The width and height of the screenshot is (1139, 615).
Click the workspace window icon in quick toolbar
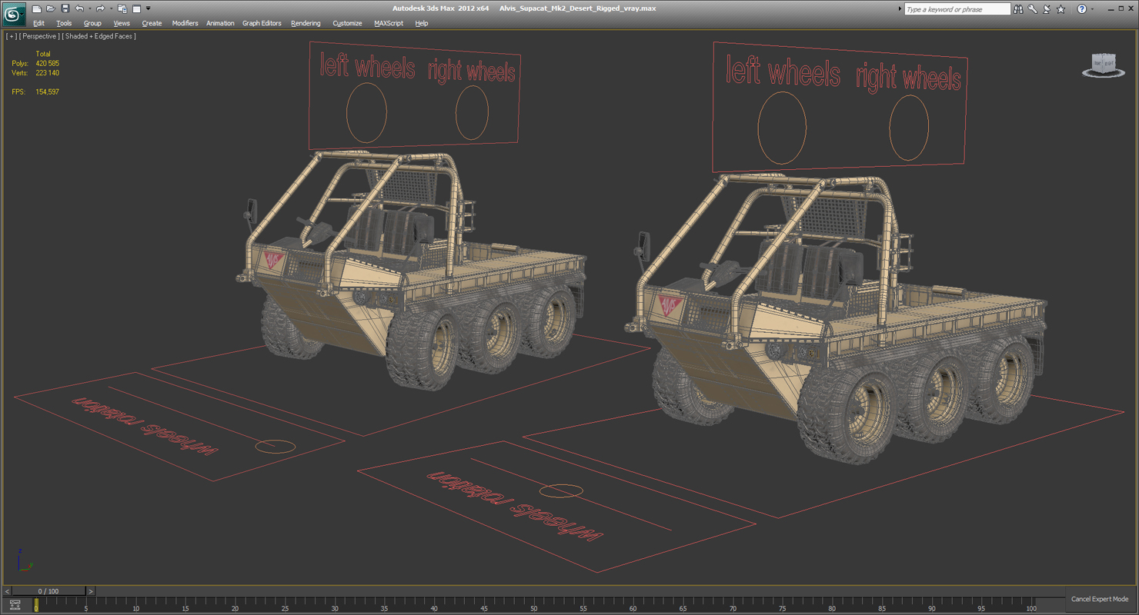coord(136,9)
